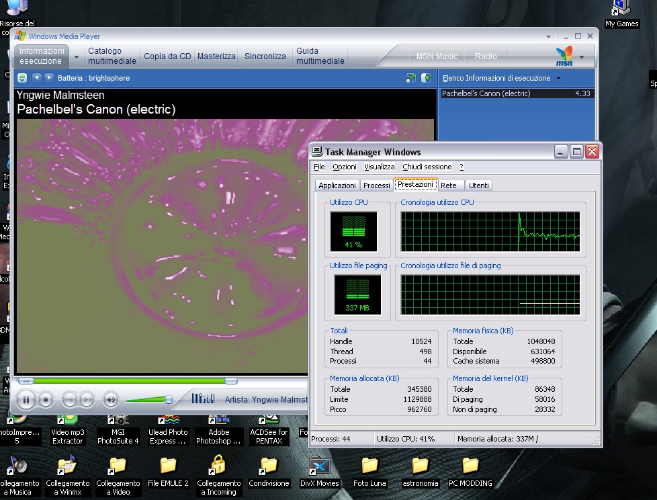Click the 337 MB page file gauge
The image size is (657, 500).
[x=357, y=294]
